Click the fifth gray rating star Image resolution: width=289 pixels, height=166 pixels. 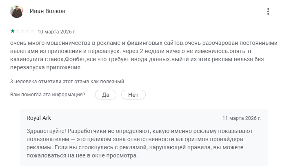click(x=32, y=31)
